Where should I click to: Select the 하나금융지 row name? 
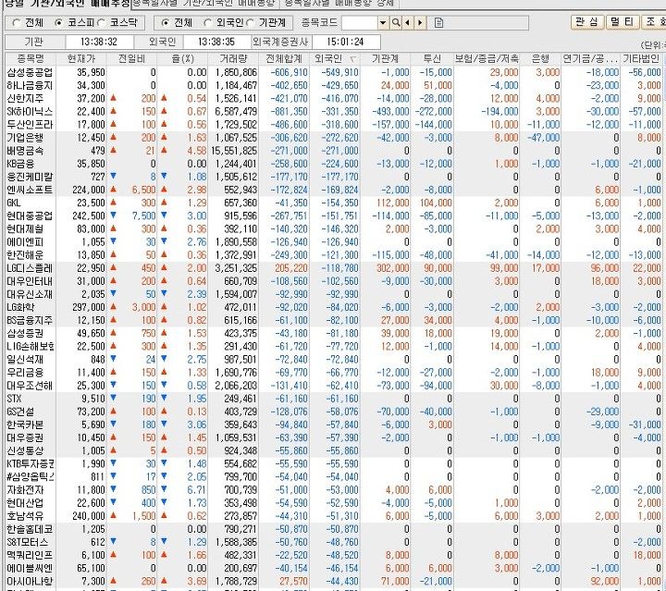(30, 86)
